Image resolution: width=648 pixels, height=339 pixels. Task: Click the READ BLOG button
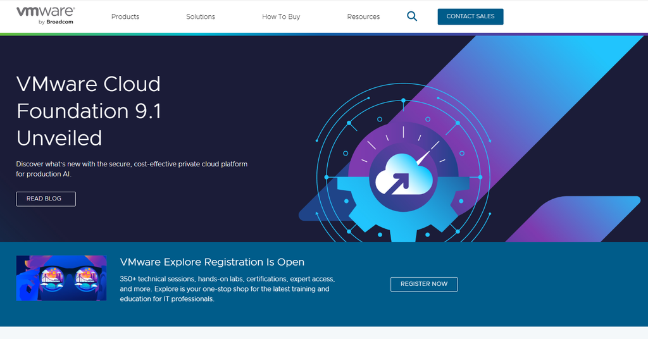(x=46, y=199)
